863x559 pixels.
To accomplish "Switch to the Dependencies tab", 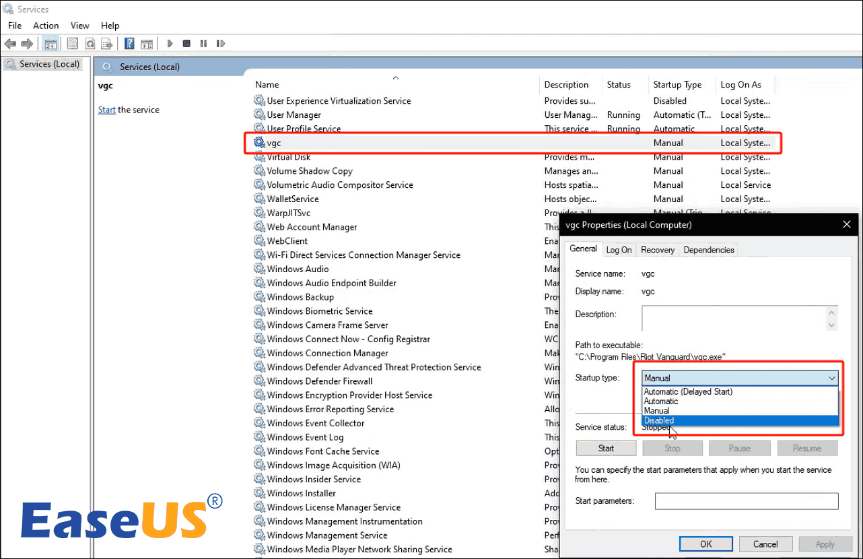I will (708, 250).
